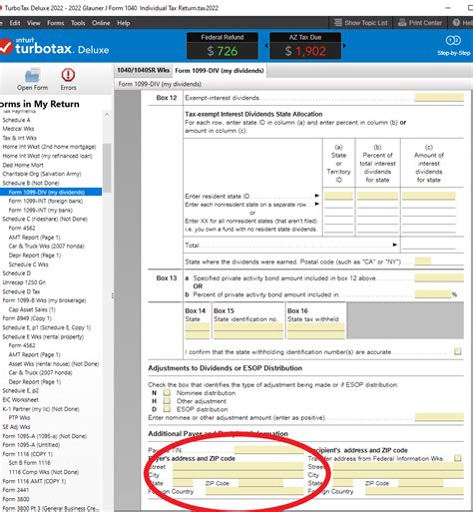The height and width of the screenshot is (512, 473).
Task: Select Form 1099-DIV (my dividends) tab
Action: point(220,71)
